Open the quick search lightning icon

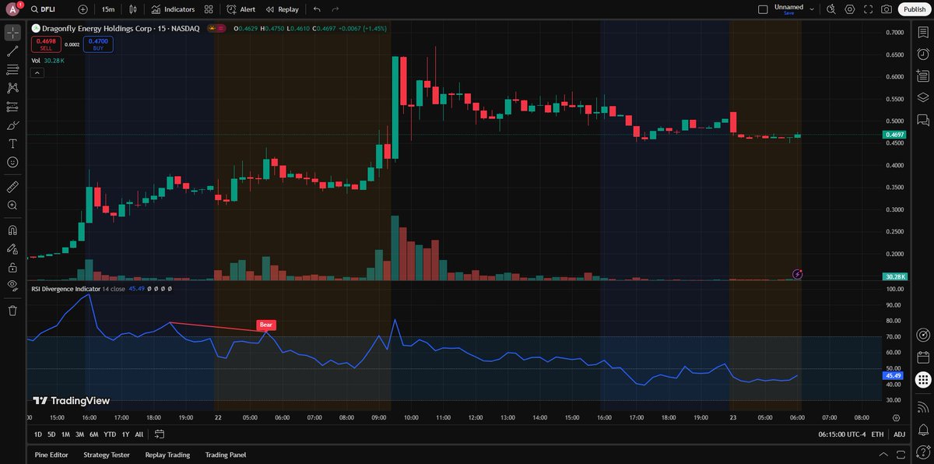point(831,9)
